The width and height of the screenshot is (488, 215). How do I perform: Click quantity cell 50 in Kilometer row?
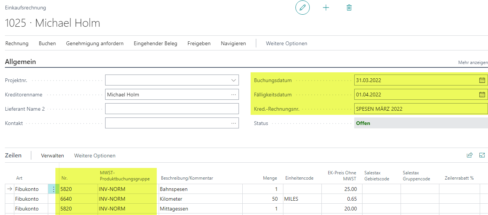pyautogui.click(x=262, y=199)
